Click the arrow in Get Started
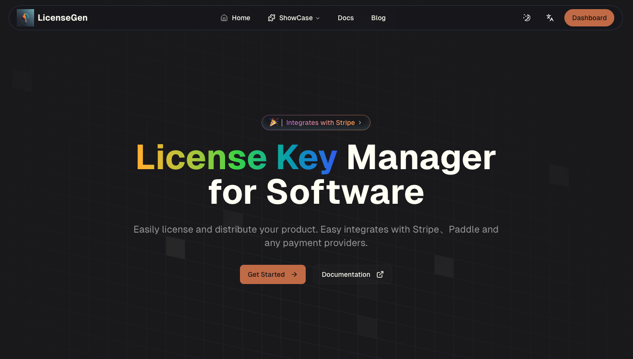 coord(294,274)
